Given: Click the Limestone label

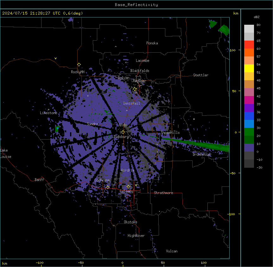Looking at the screenshot, I should pyautogui.click(x=48, y=113).
